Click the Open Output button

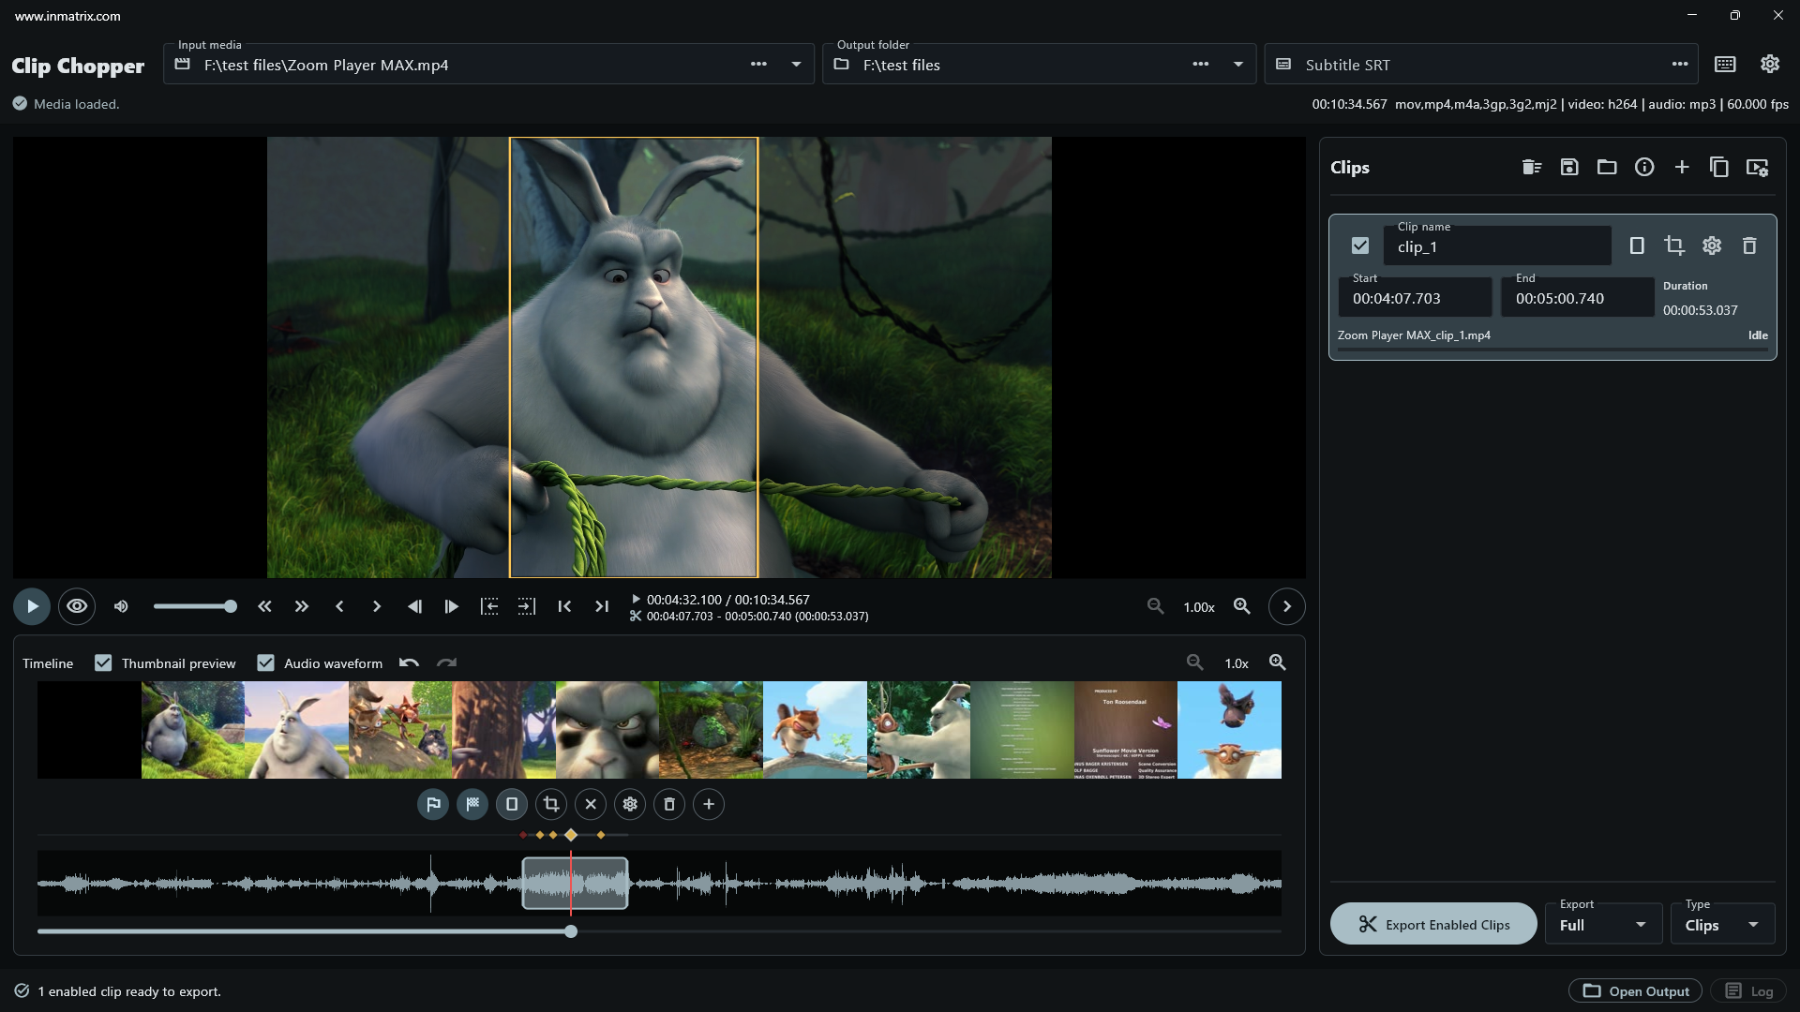click(1636, 990)
